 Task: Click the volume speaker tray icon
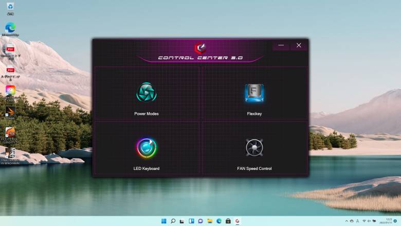pos(369,221)
